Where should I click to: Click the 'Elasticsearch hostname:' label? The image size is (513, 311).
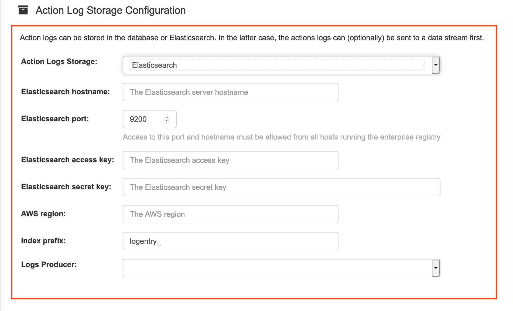[66, 92]
